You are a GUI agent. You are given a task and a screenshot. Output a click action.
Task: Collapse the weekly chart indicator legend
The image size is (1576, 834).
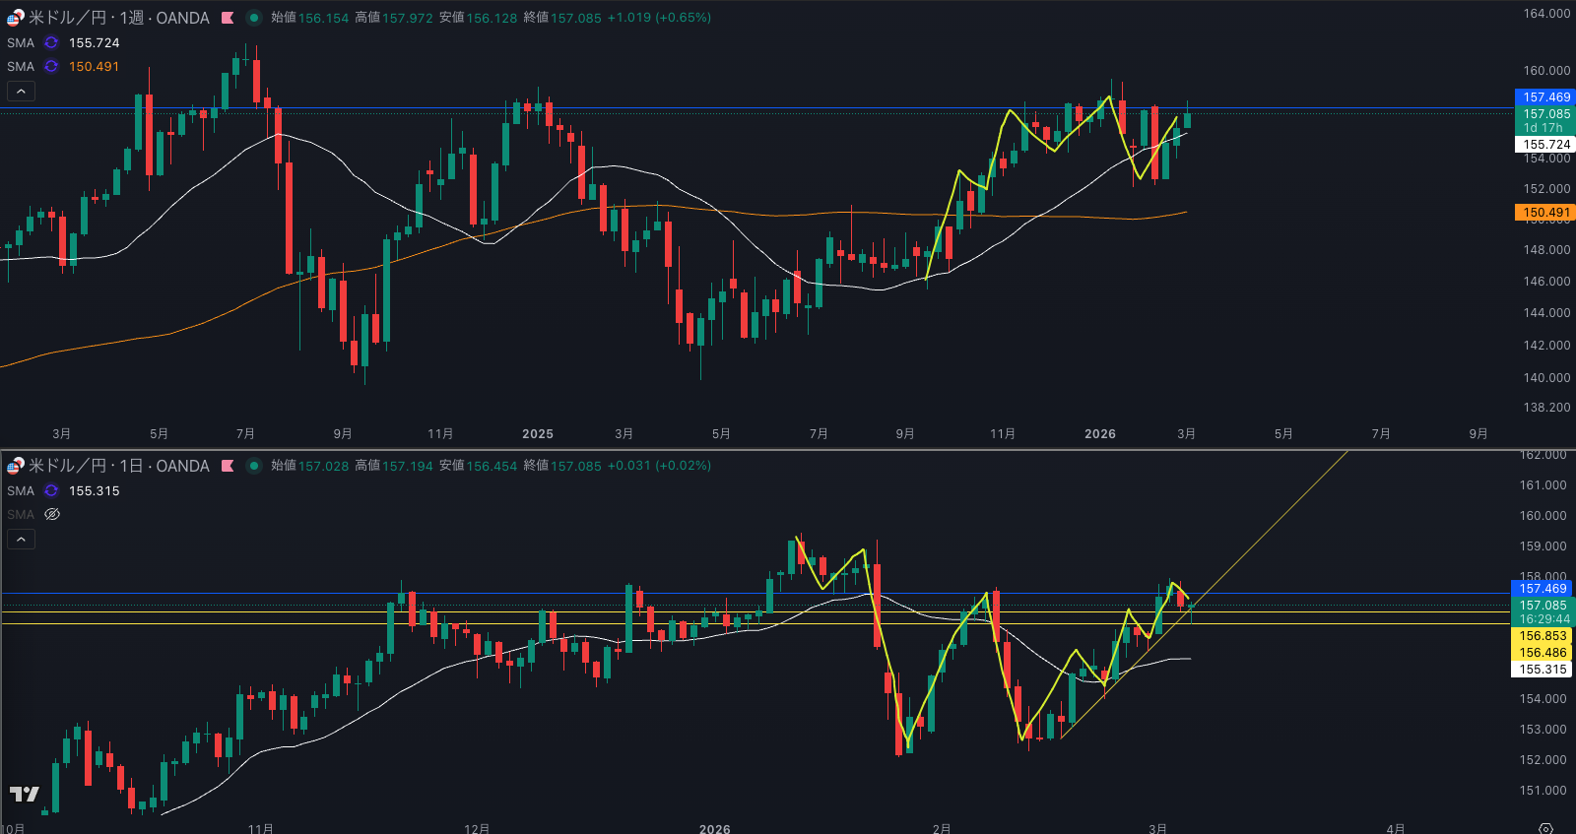(x=22, y=92)
